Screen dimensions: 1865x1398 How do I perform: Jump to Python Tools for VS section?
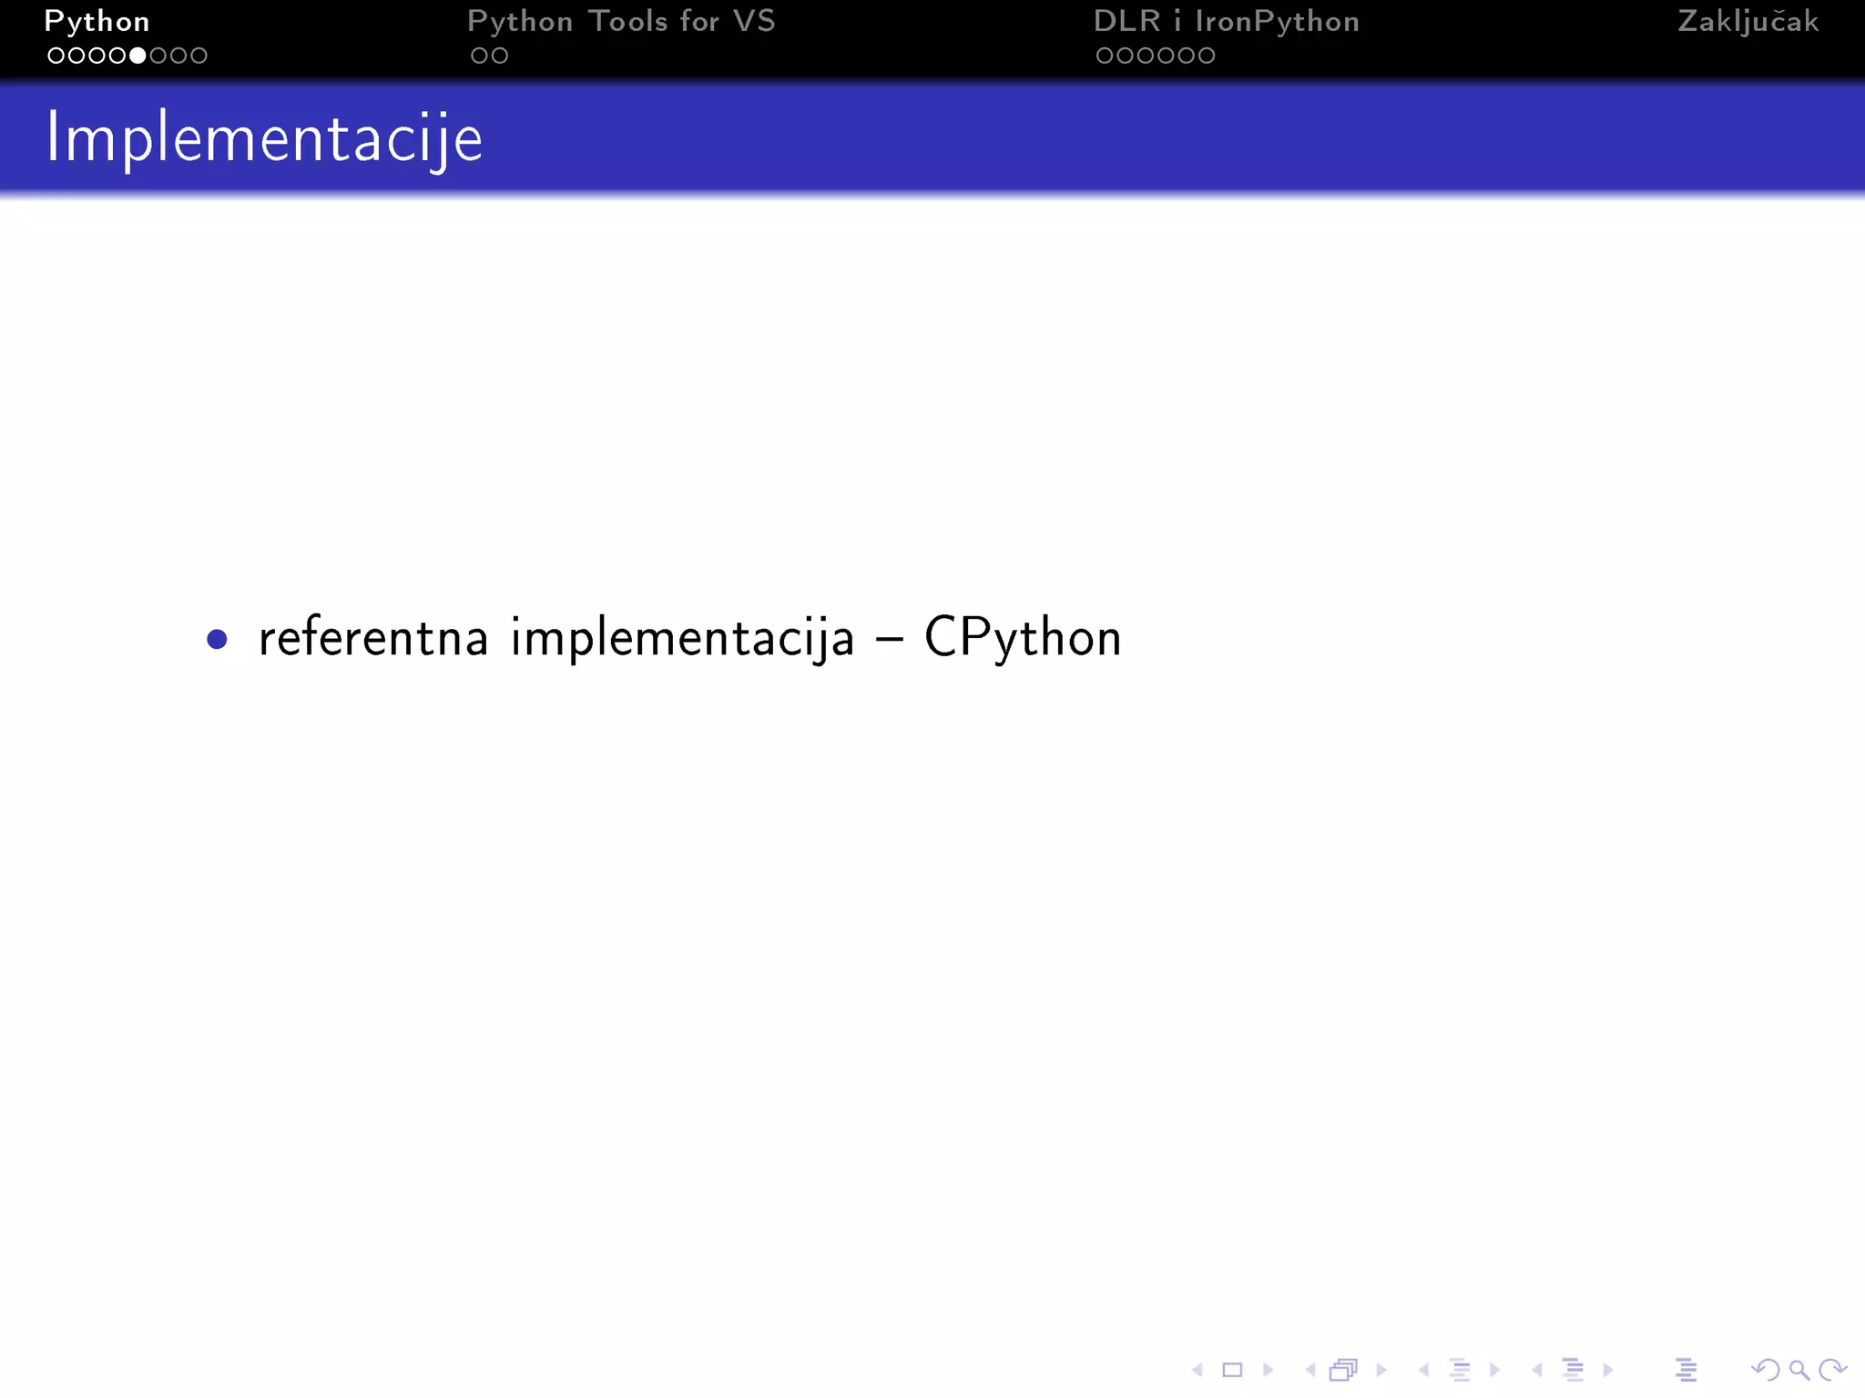(621, 22)
